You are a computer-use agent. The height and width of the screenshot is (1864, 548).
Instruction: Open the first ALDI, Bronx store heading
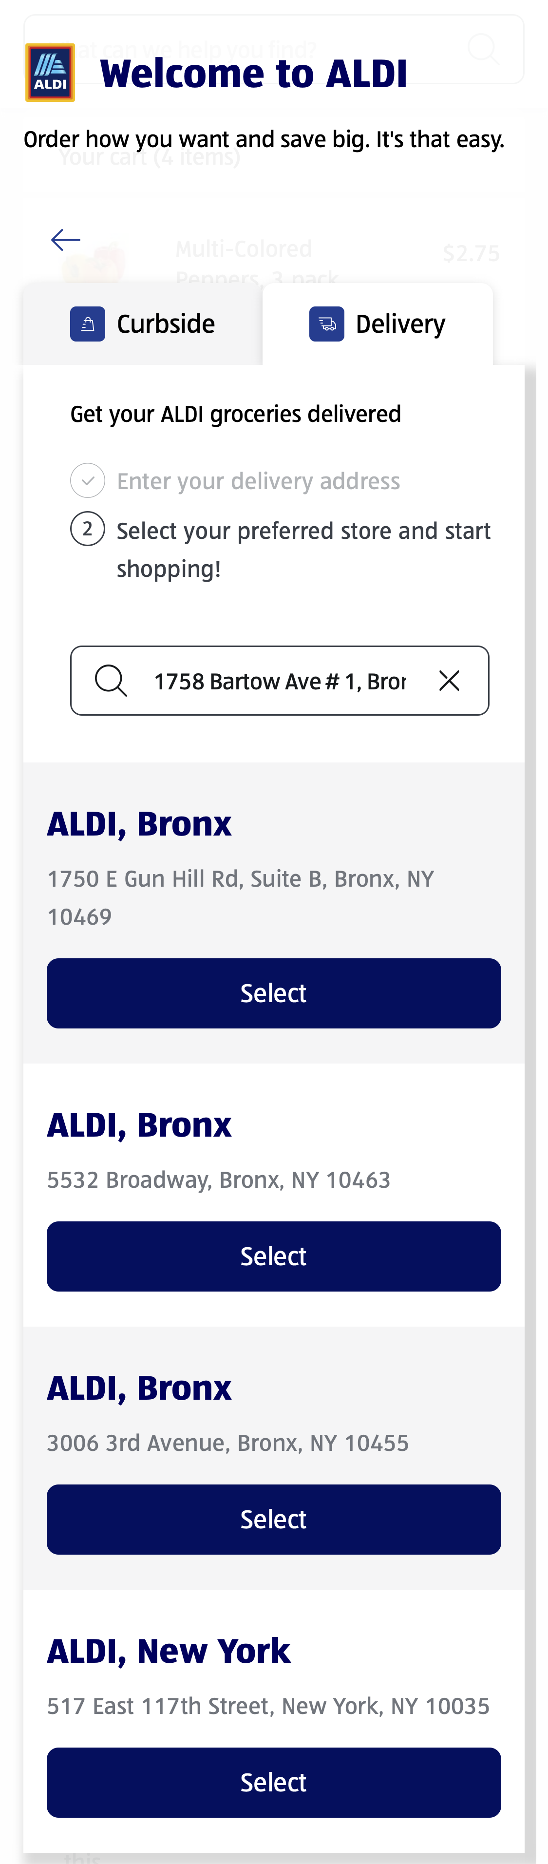(139, 823)
